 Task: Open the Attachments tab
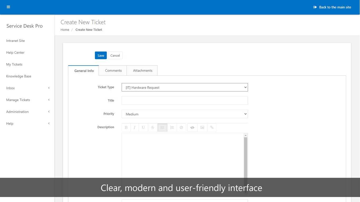pyautogui.click(x=143, y=70)
